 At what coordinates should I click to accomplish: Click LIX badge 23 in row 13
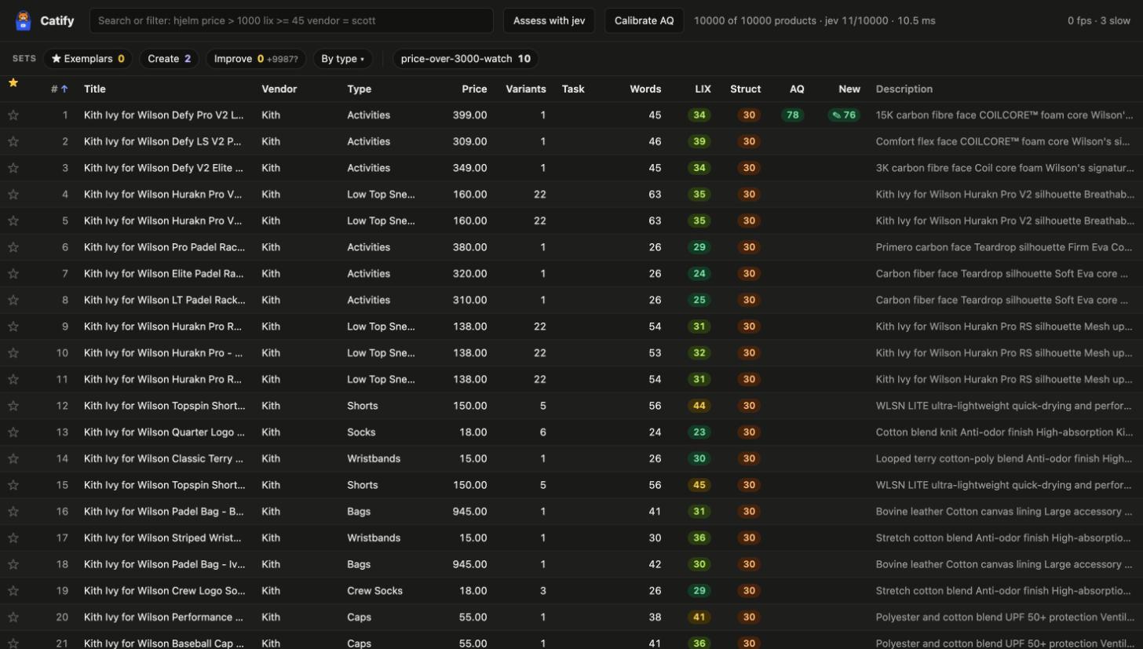tap(699, 432)
